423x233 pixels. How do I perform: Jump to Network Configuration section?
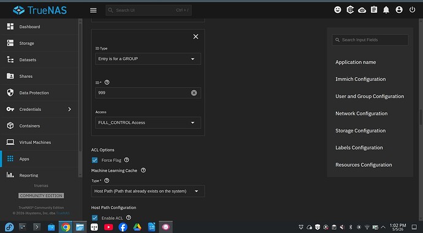pos(361,113)
